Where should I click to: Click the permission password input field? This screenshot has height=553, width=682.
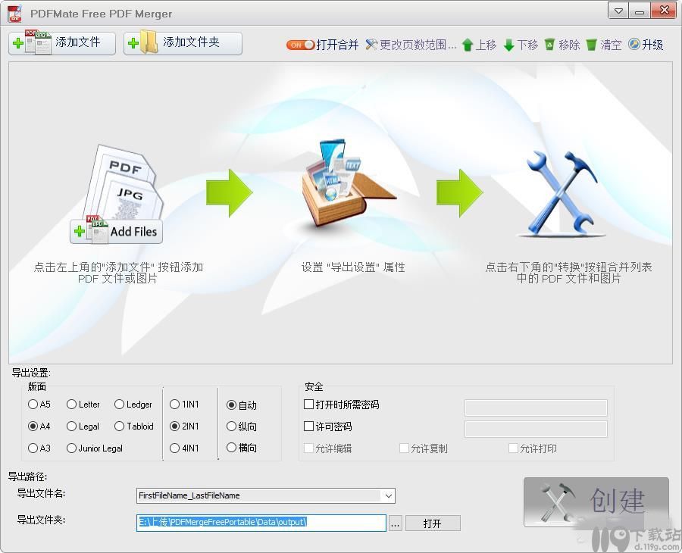536,429
